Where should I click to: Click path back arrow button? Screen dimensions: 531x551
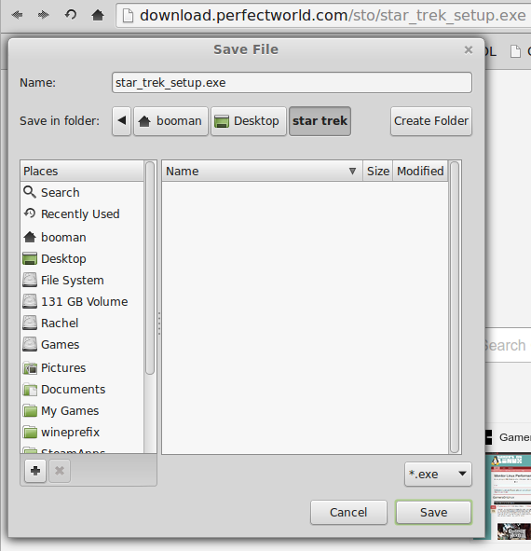pos(121,121)
